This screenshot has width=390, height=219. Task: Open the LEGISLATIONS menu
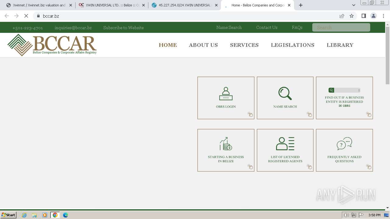point(292,45)
